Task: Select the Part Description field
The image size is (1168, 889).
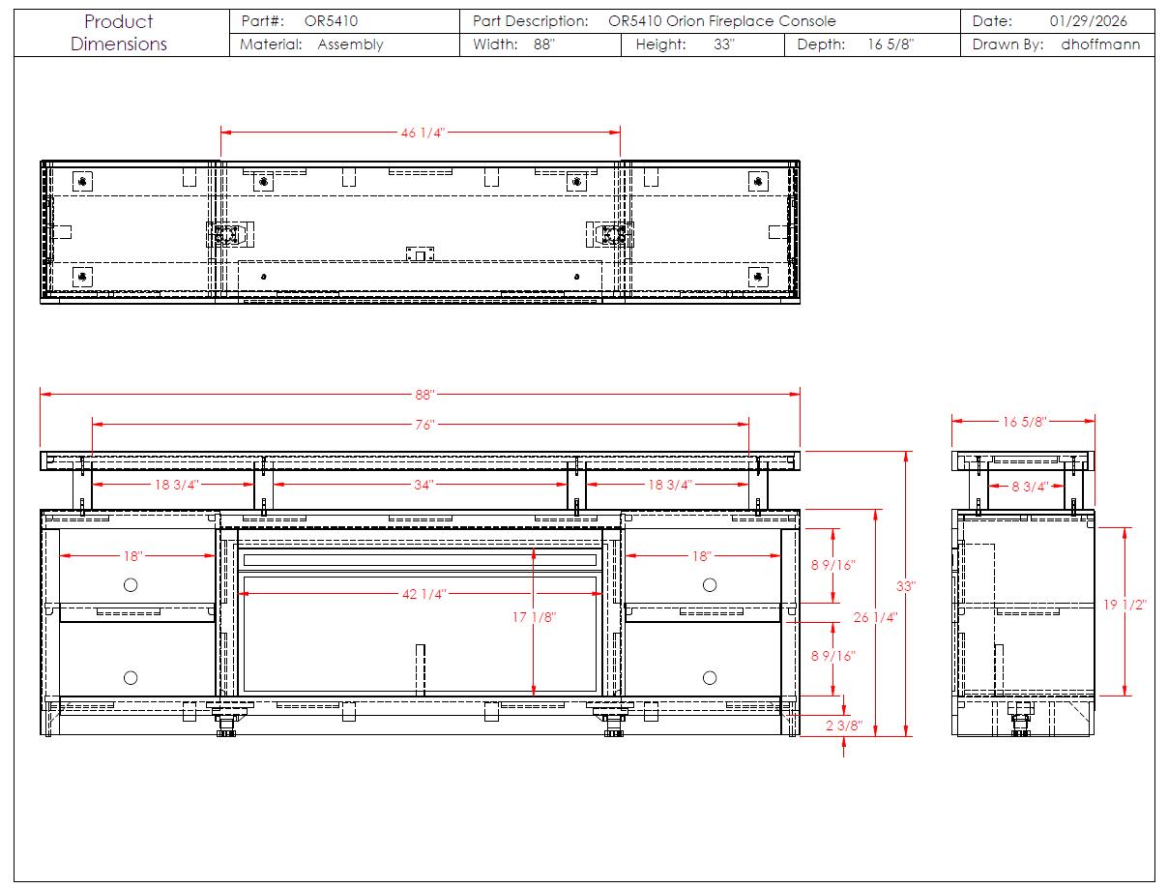Action: coord(655,21)
